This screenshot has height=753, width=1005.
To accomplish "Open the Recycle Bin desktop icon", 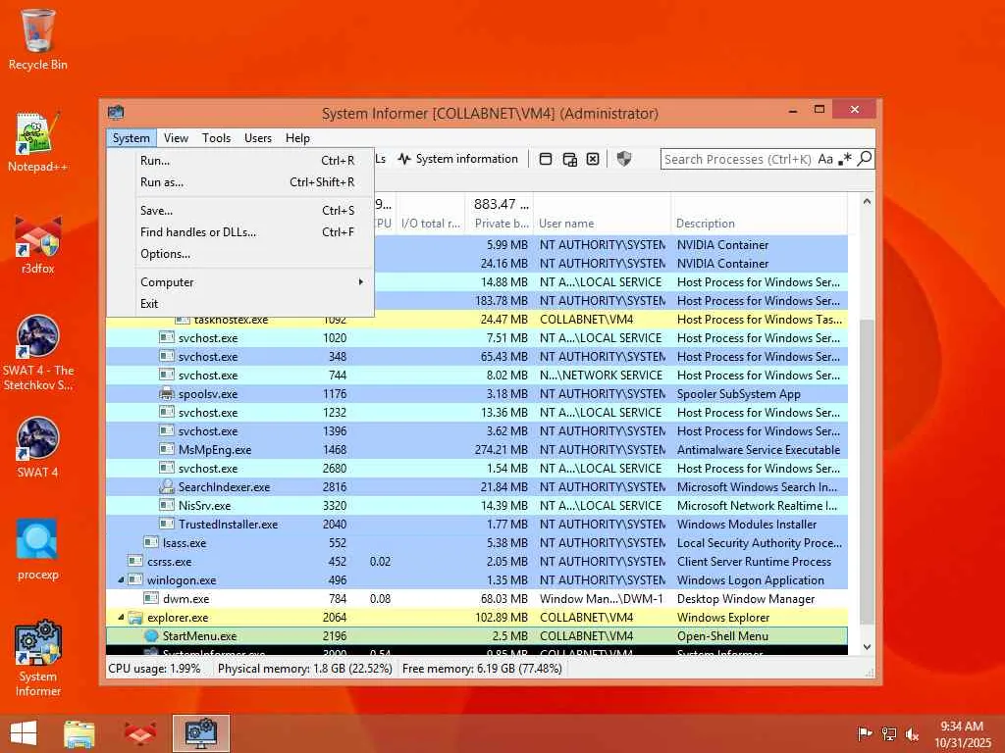I will click(38, 39).
